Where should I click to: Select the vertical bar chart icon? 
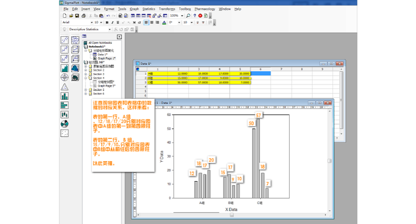tap(64, 96)
